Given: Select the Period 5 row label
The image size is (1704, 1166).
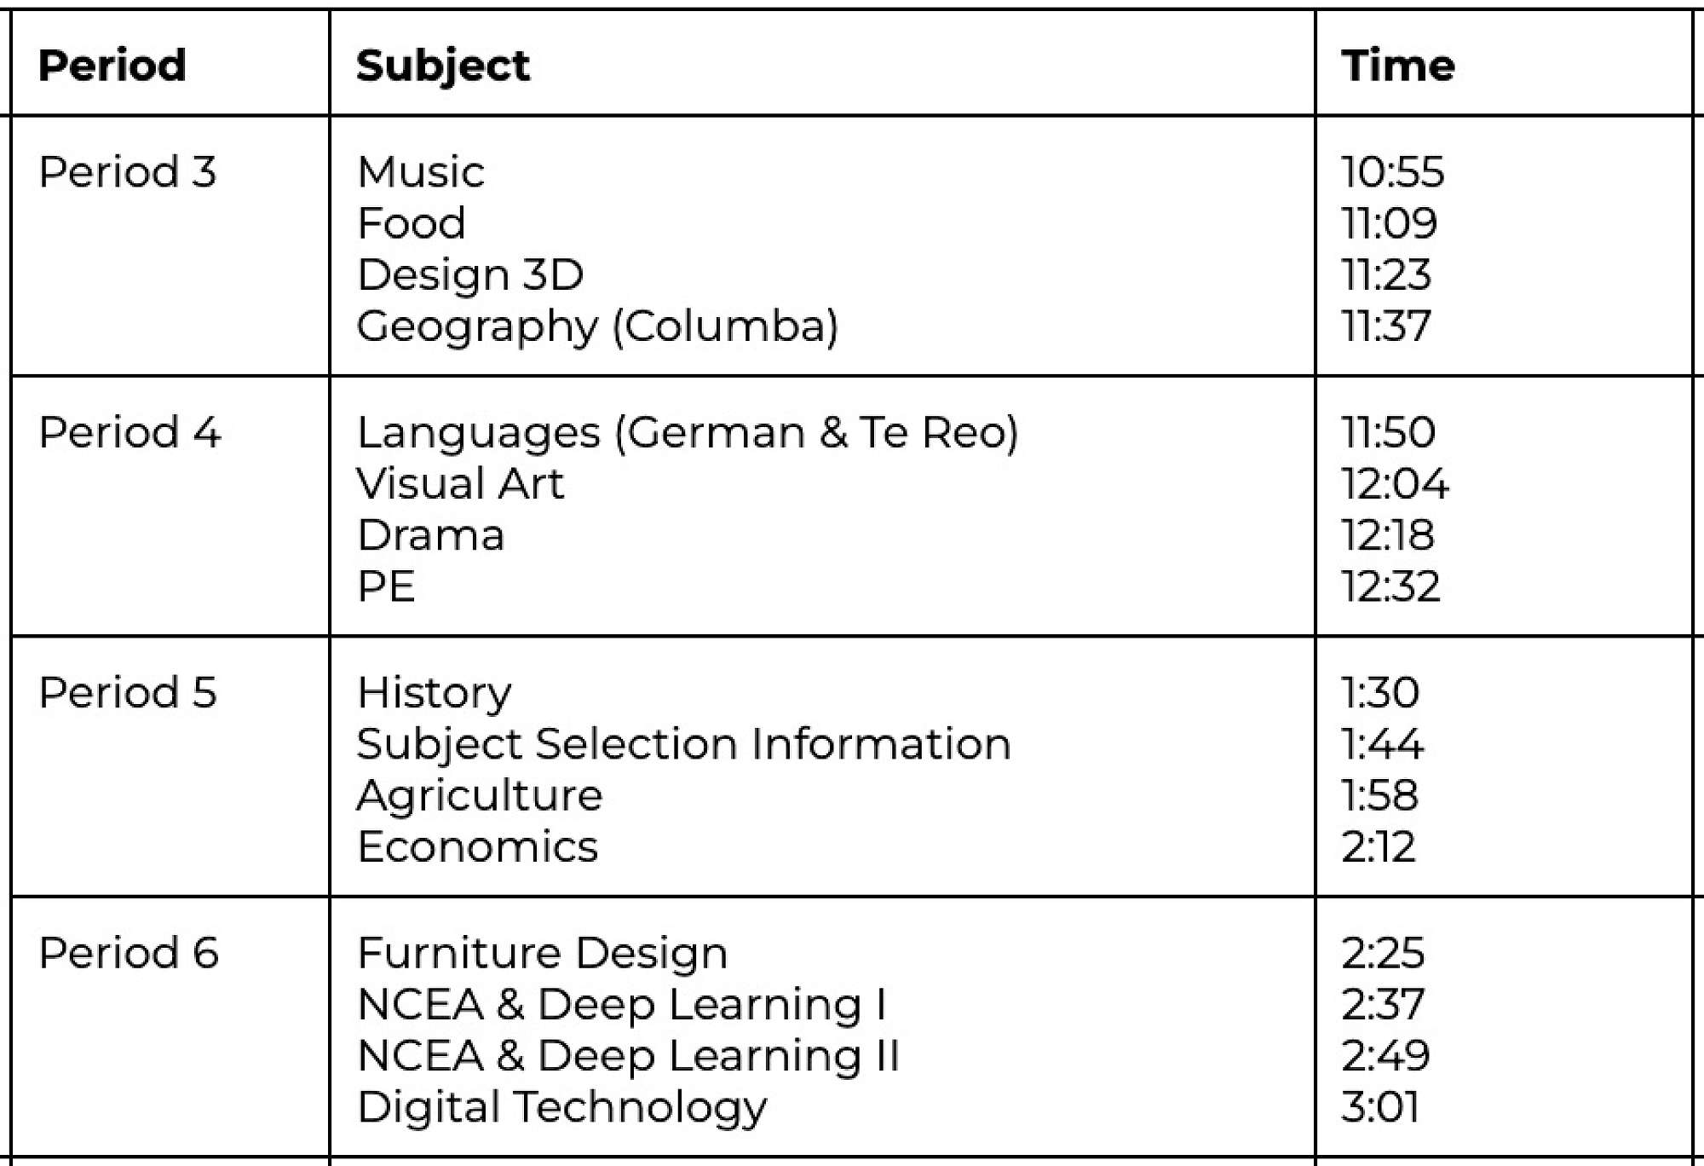Looking at the screenshot, I should (128, 692).
